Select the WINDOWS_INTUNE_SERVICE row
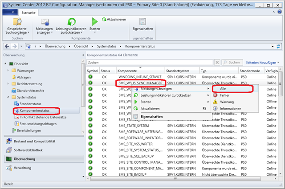 pos(183,77)
